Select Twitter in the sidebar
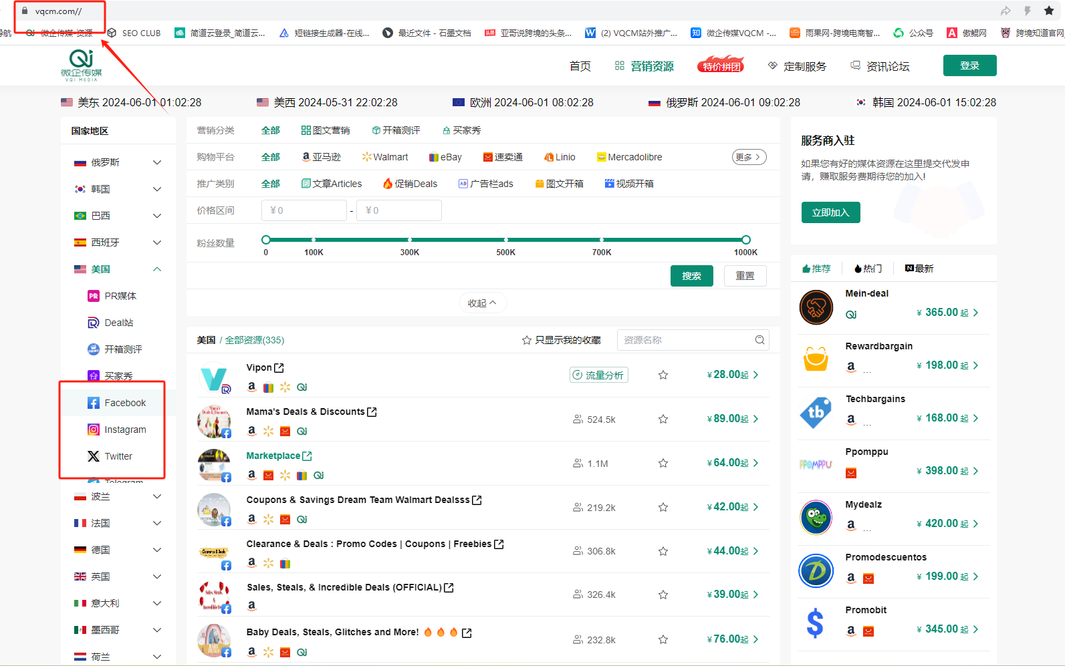The width and height of the screenshot is (1065, 666). pos(110,456)
